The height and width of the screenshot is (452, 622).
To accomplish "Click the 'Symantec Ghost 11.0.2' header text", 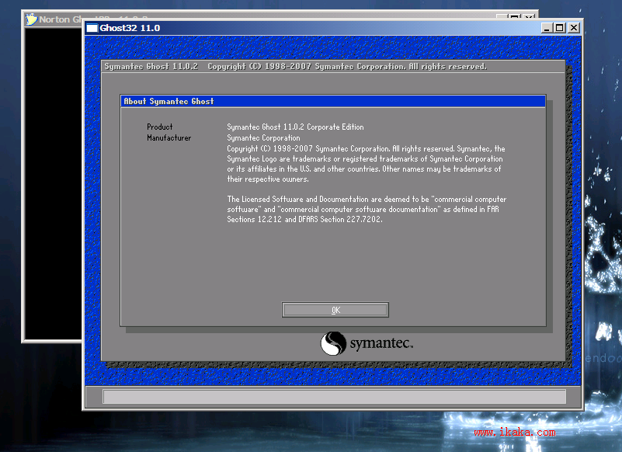I will (151, 66).
